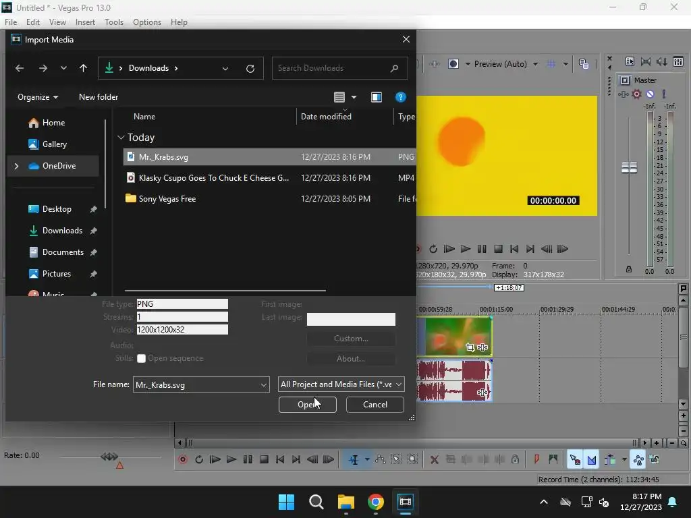Select the Envelope Edit tool

(380, 459)
